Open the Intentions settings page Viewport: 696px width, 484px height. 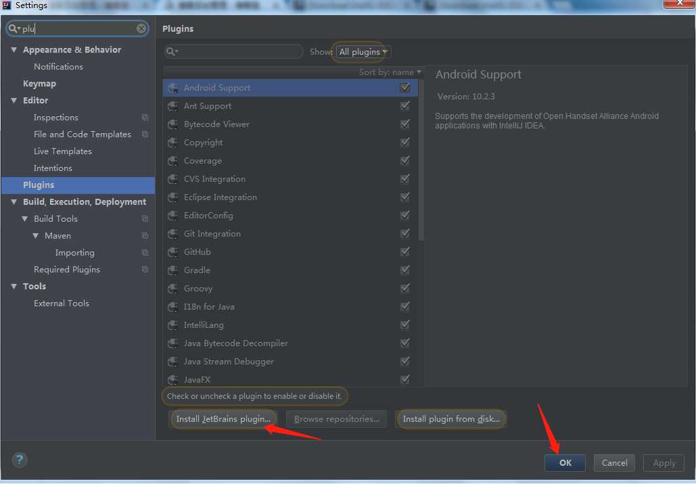coord(53,168)
